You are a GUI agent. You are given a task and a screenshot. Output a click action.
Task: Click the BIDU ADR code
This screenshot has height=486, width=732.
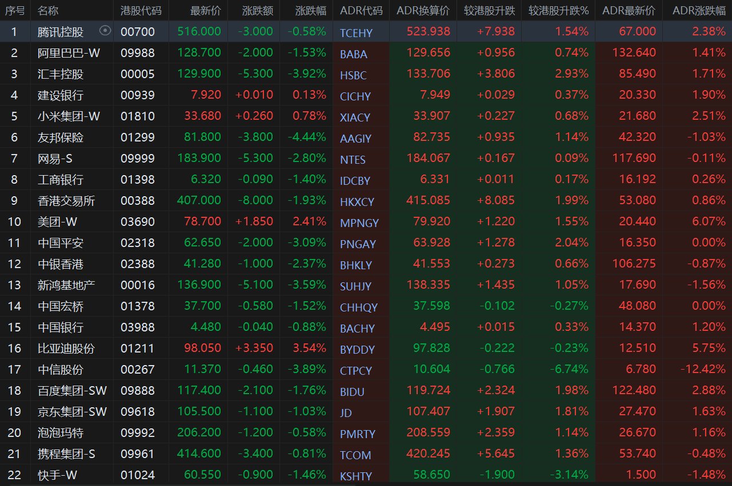point(352,392)
